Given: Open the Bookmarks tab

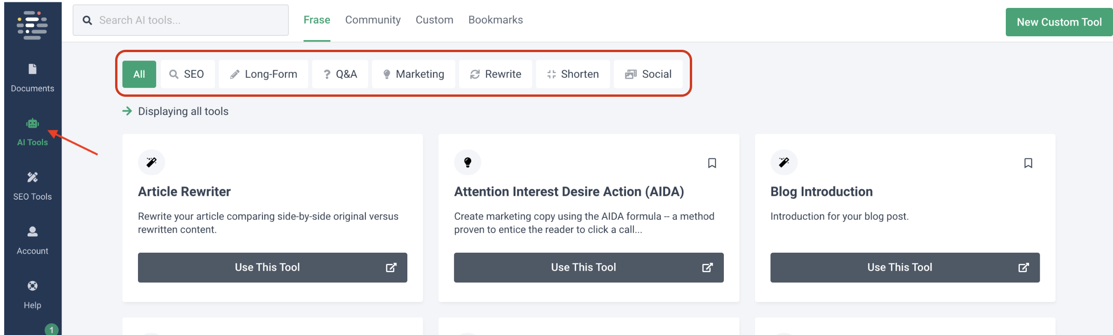Looking at the screenshot, I should coord(495,20).
